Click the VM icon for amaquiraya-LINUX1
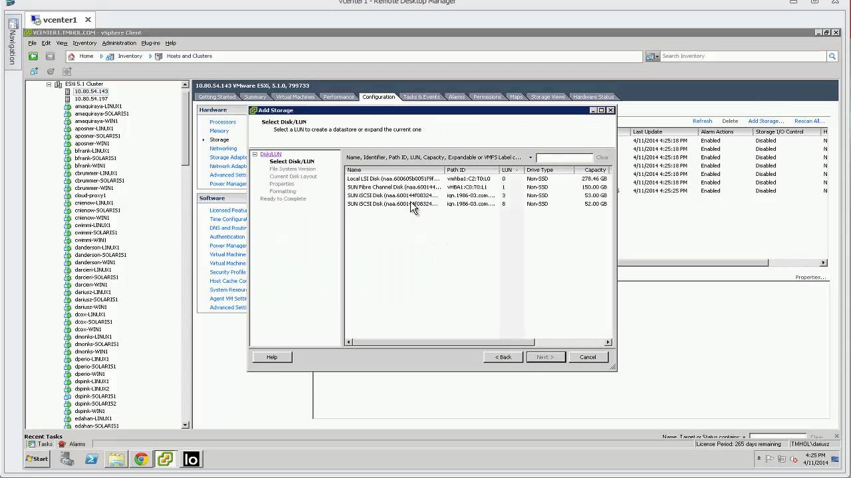Viewport: 851px width, 478px height. pyautogui.click(x=68, y=106)
